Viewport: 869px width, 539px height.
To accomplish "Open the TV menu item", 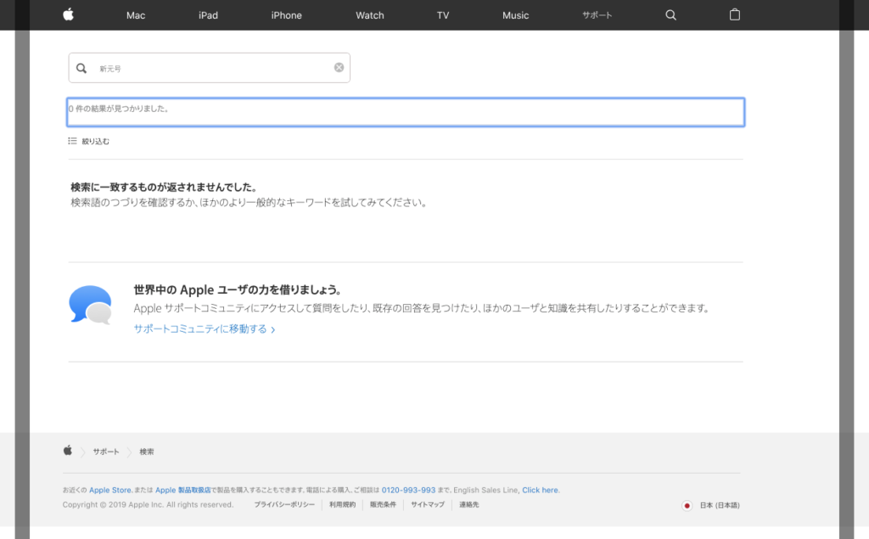I will pos(443,15).
